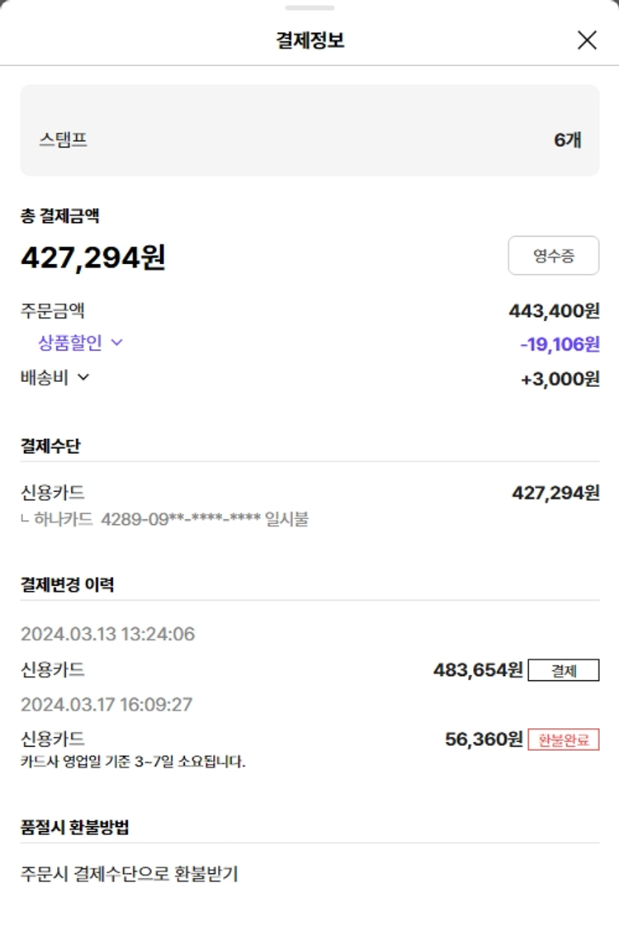This screenshot has width=619, height=940.
Task: Click the large 427,294원 total amount
Action: (x=93, y=257)
